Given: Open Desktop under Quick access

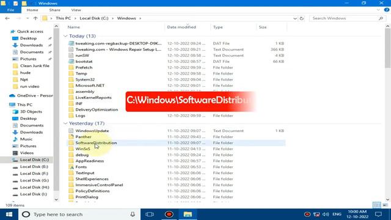Looking at the screenshot, I should (x=28, y=38).
